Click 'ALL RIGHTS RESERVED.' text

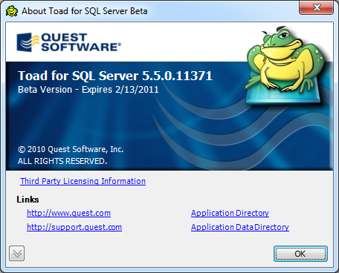(62, 161)
